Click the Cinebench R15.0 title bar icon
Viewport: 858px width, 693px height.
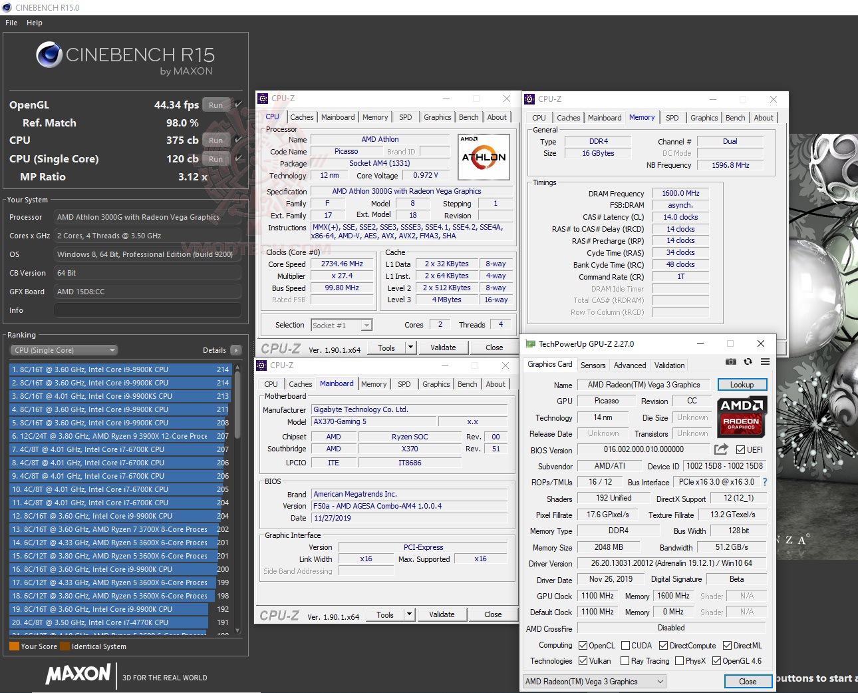pos(7,7)
